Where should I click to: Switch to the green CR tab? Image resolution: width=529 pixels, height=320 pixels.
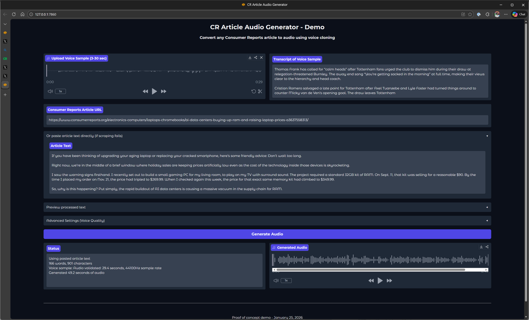click(x=5, y=59)
